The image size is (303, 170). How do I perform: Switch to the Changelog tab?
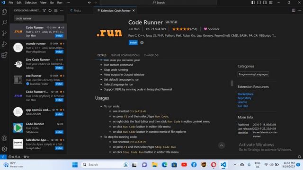coord(151,55)
